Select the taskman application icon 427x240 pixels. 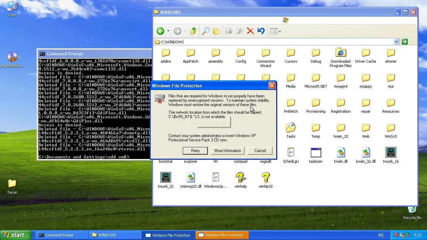coord(316,156)
